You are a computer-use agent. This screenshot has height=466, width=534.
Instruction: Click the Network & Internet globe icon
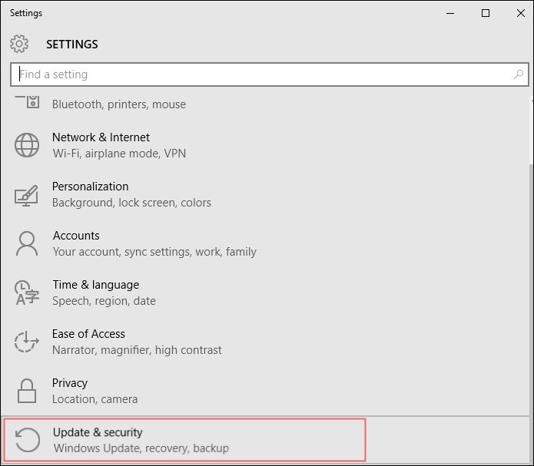point(27,145)
